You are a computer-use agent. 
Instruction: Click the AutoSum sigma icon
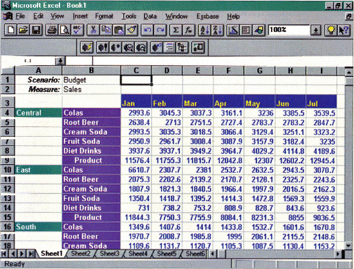click(x=176, y=30)
